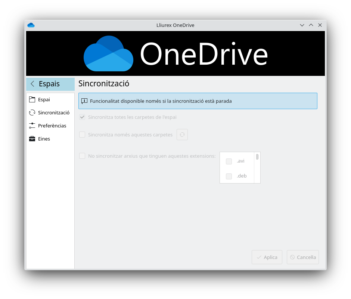Tick the .avi extension checkbox
Image resolution: width=351 pixels, height=299 pixels.
[x=229, y=161]
